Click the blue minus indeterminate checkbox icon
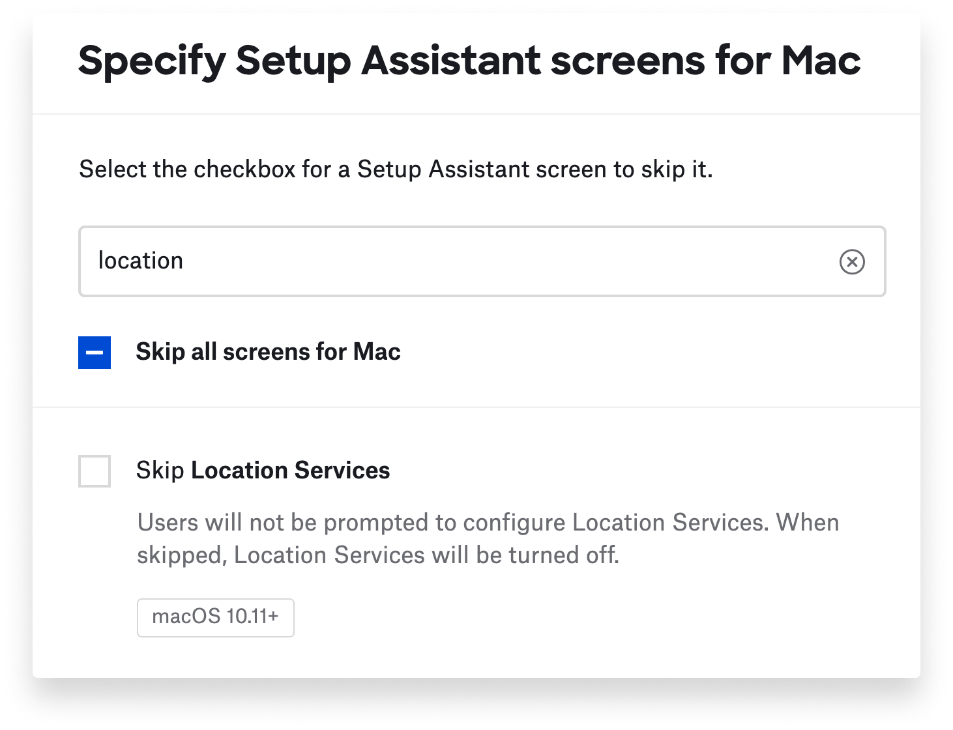The width and height of the screenshot is (953, 730). tap(95, 353)
